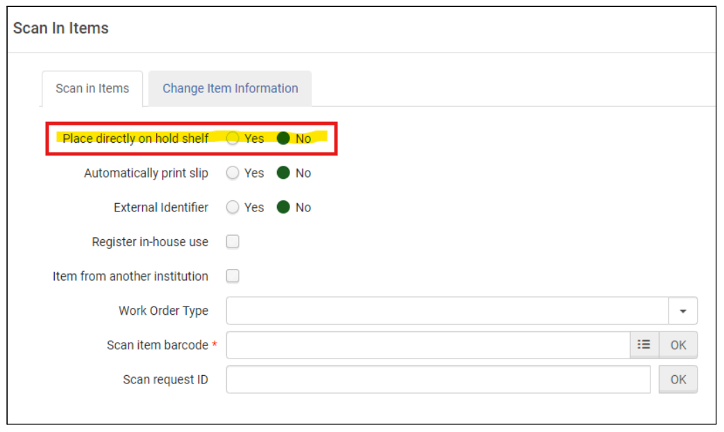Image resolution: width=724 pixels, height=432 pixels.
Task: Open the Scan in Items tab
Action: pos(92,89)
